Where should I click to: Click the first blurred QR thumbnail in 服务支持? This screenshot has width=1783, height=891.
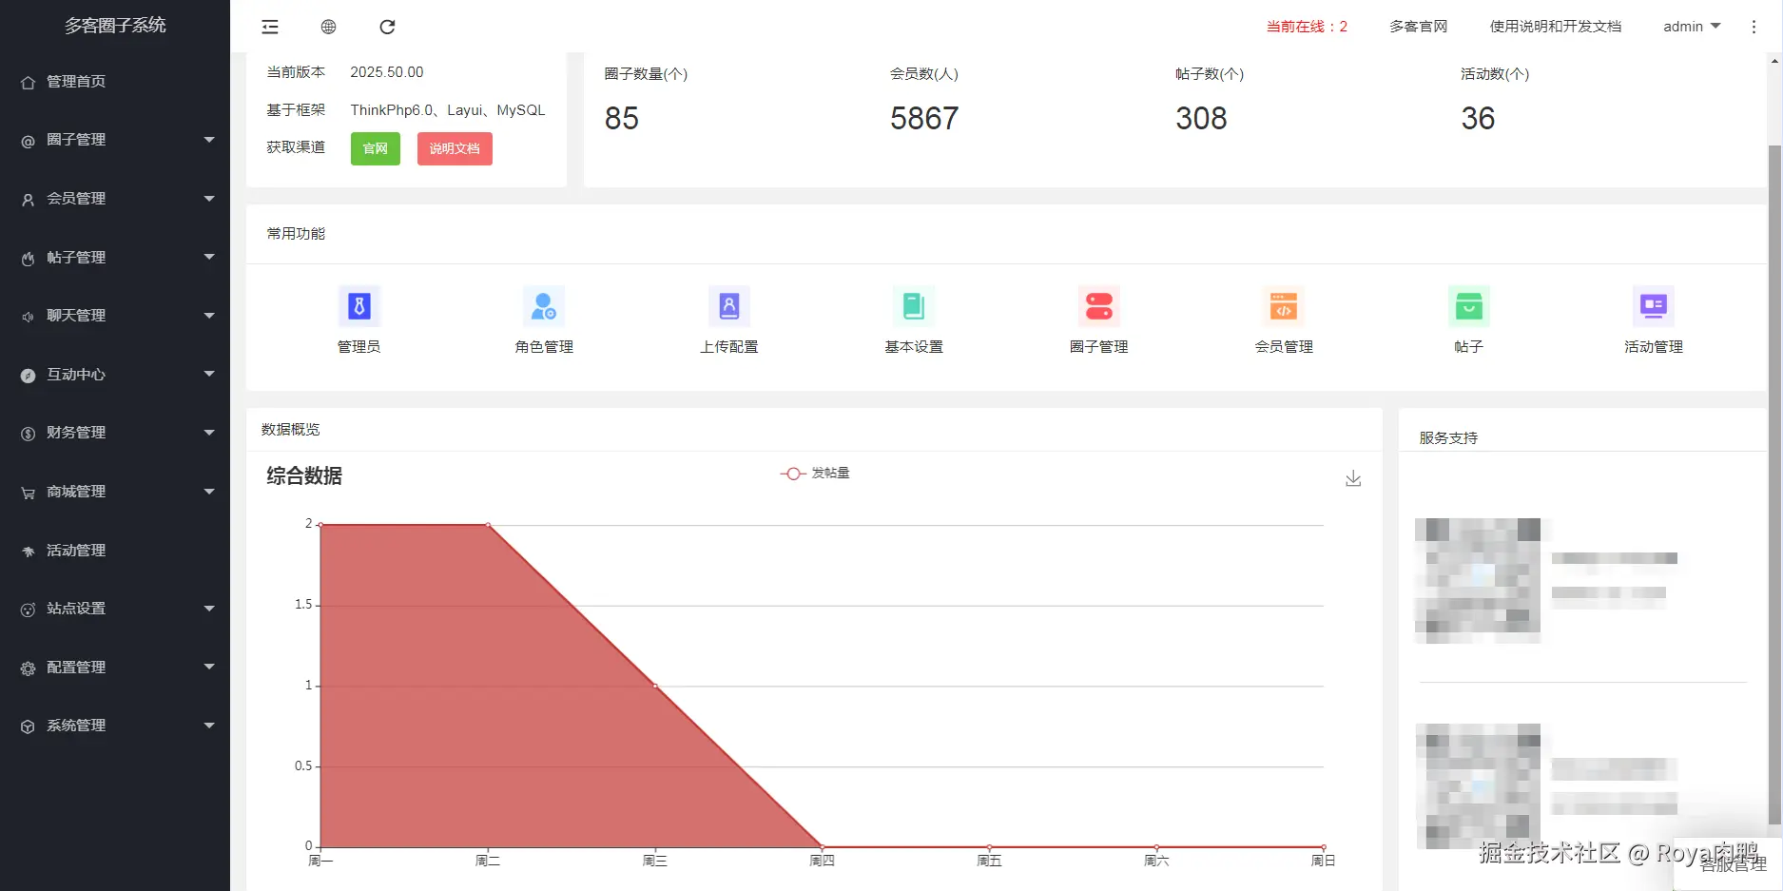point(1478,580)
